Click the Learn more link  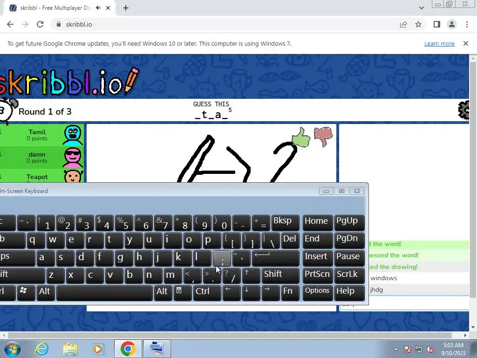coord(439,43)
